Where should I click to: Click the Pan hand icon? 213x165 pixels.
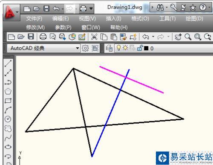pyautogui.click(x=178, y=37)
